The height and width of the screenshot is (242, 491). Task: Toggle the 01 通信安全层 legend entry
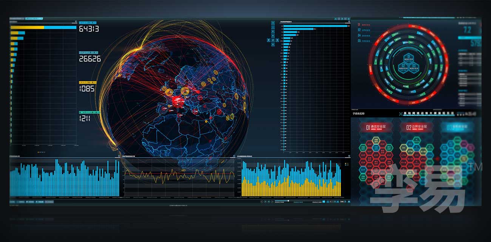coord(364,25)
